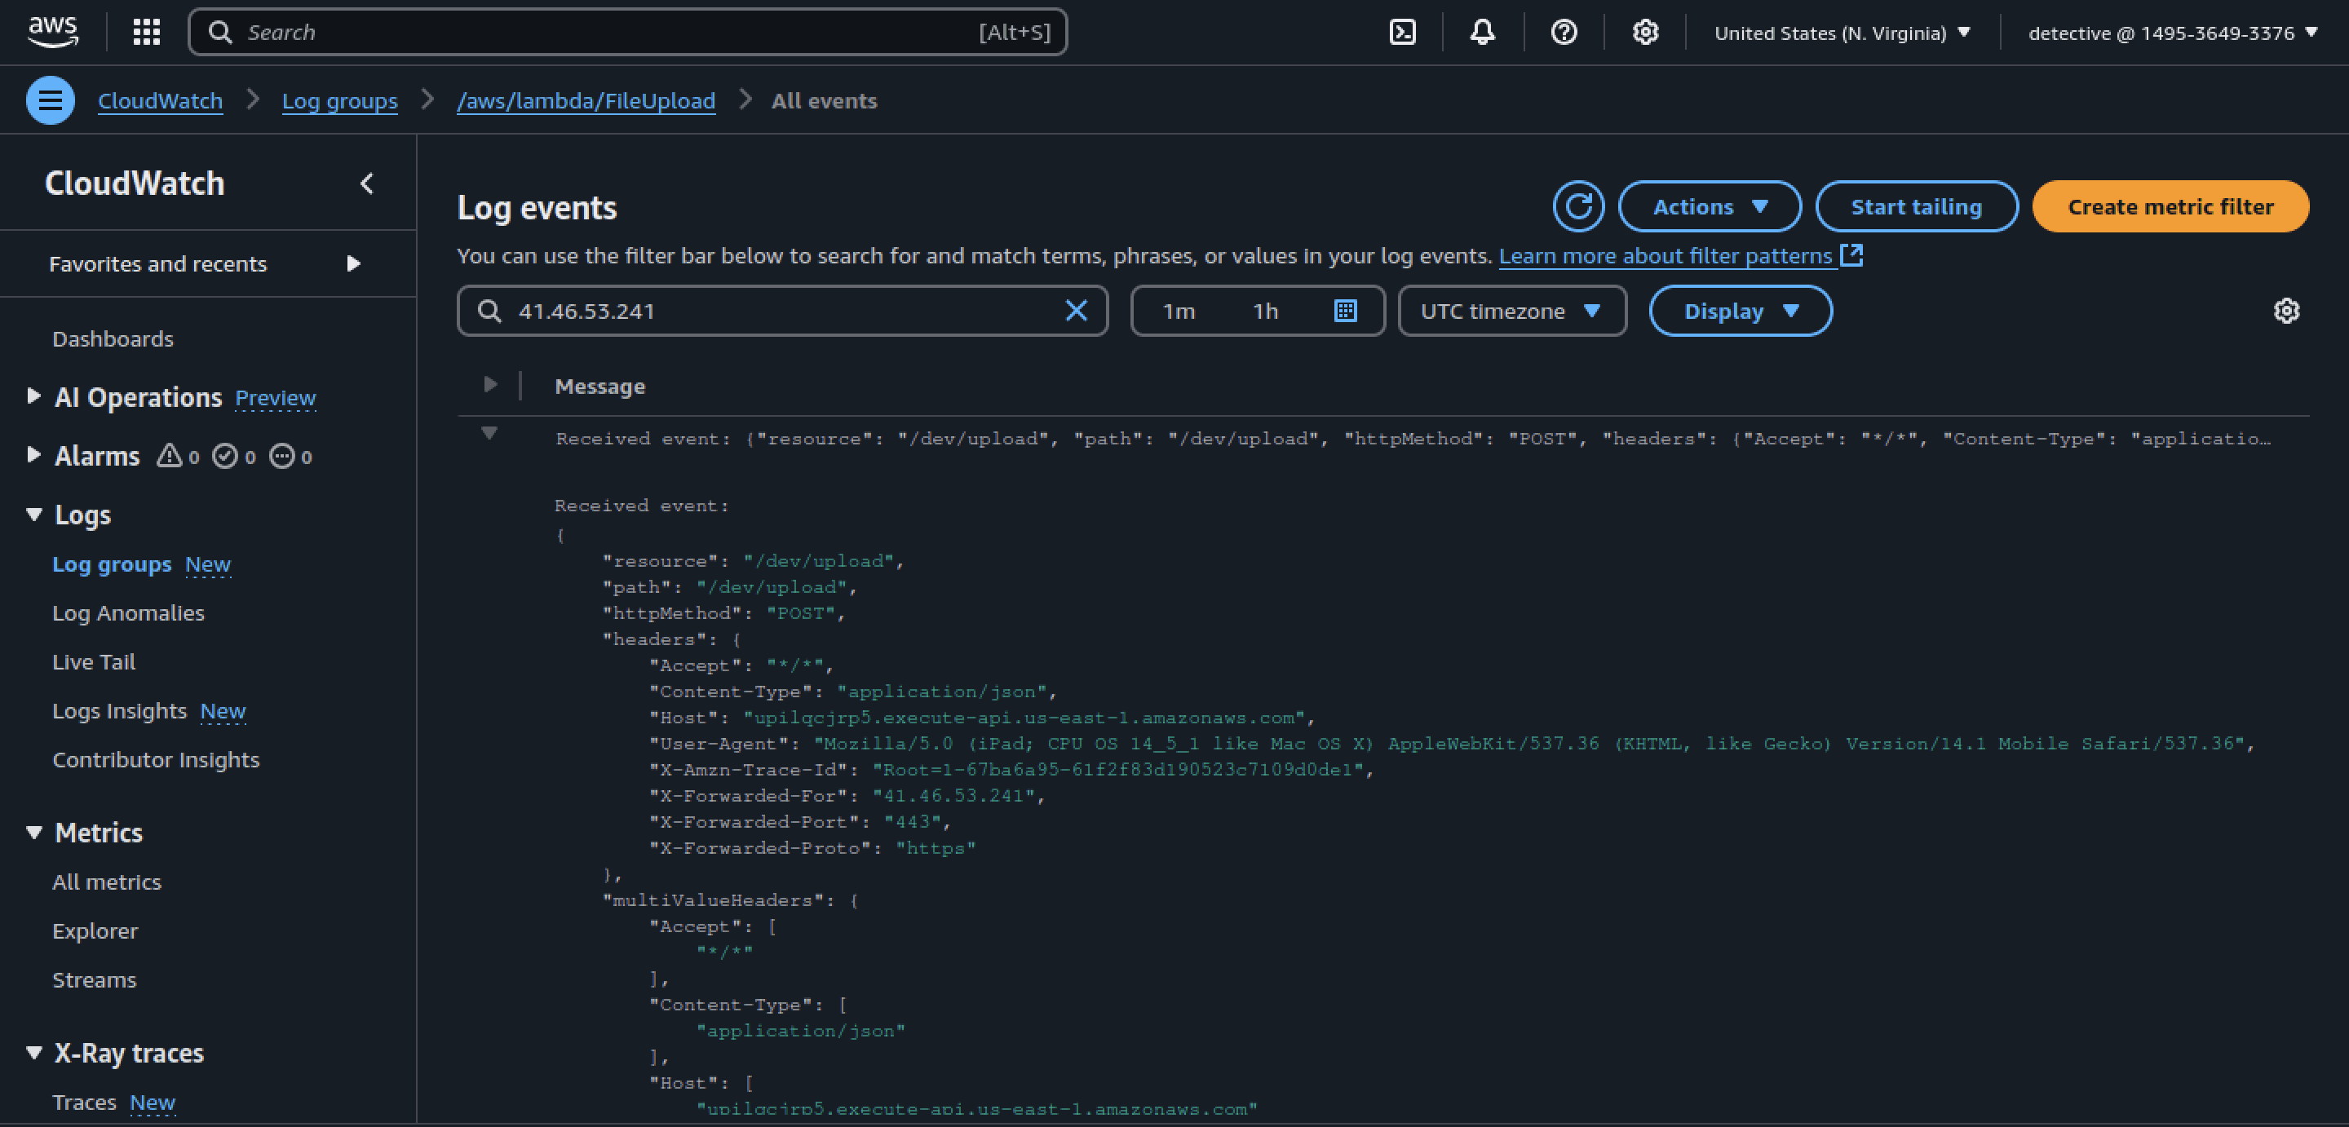Open the help question mark menu
The height and width of the screenshot is (1127, 2349).
click(x=1564, y=33)
